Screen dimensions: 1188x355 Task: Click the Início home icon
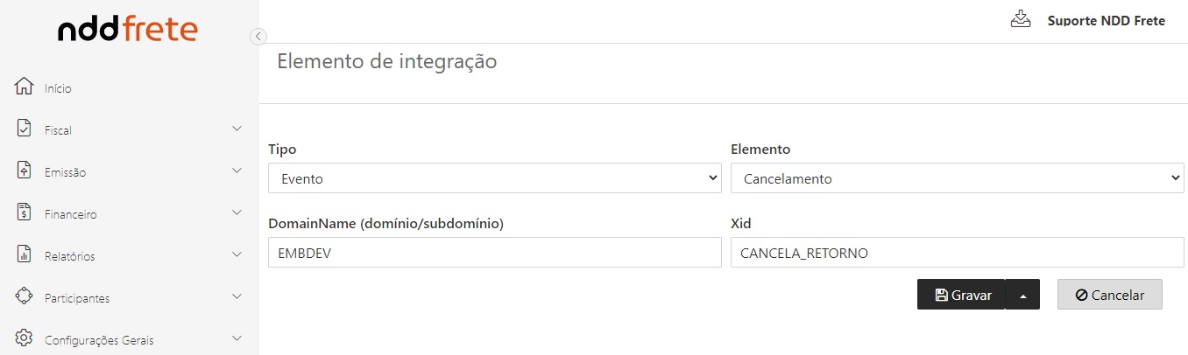(x=25, y=87)
